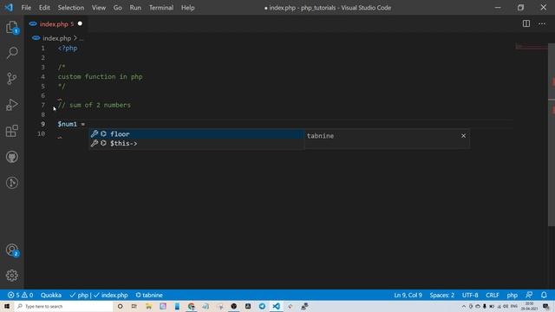
Task: Open the Explorer view in activity bar
Action: (x=11, y=27)
